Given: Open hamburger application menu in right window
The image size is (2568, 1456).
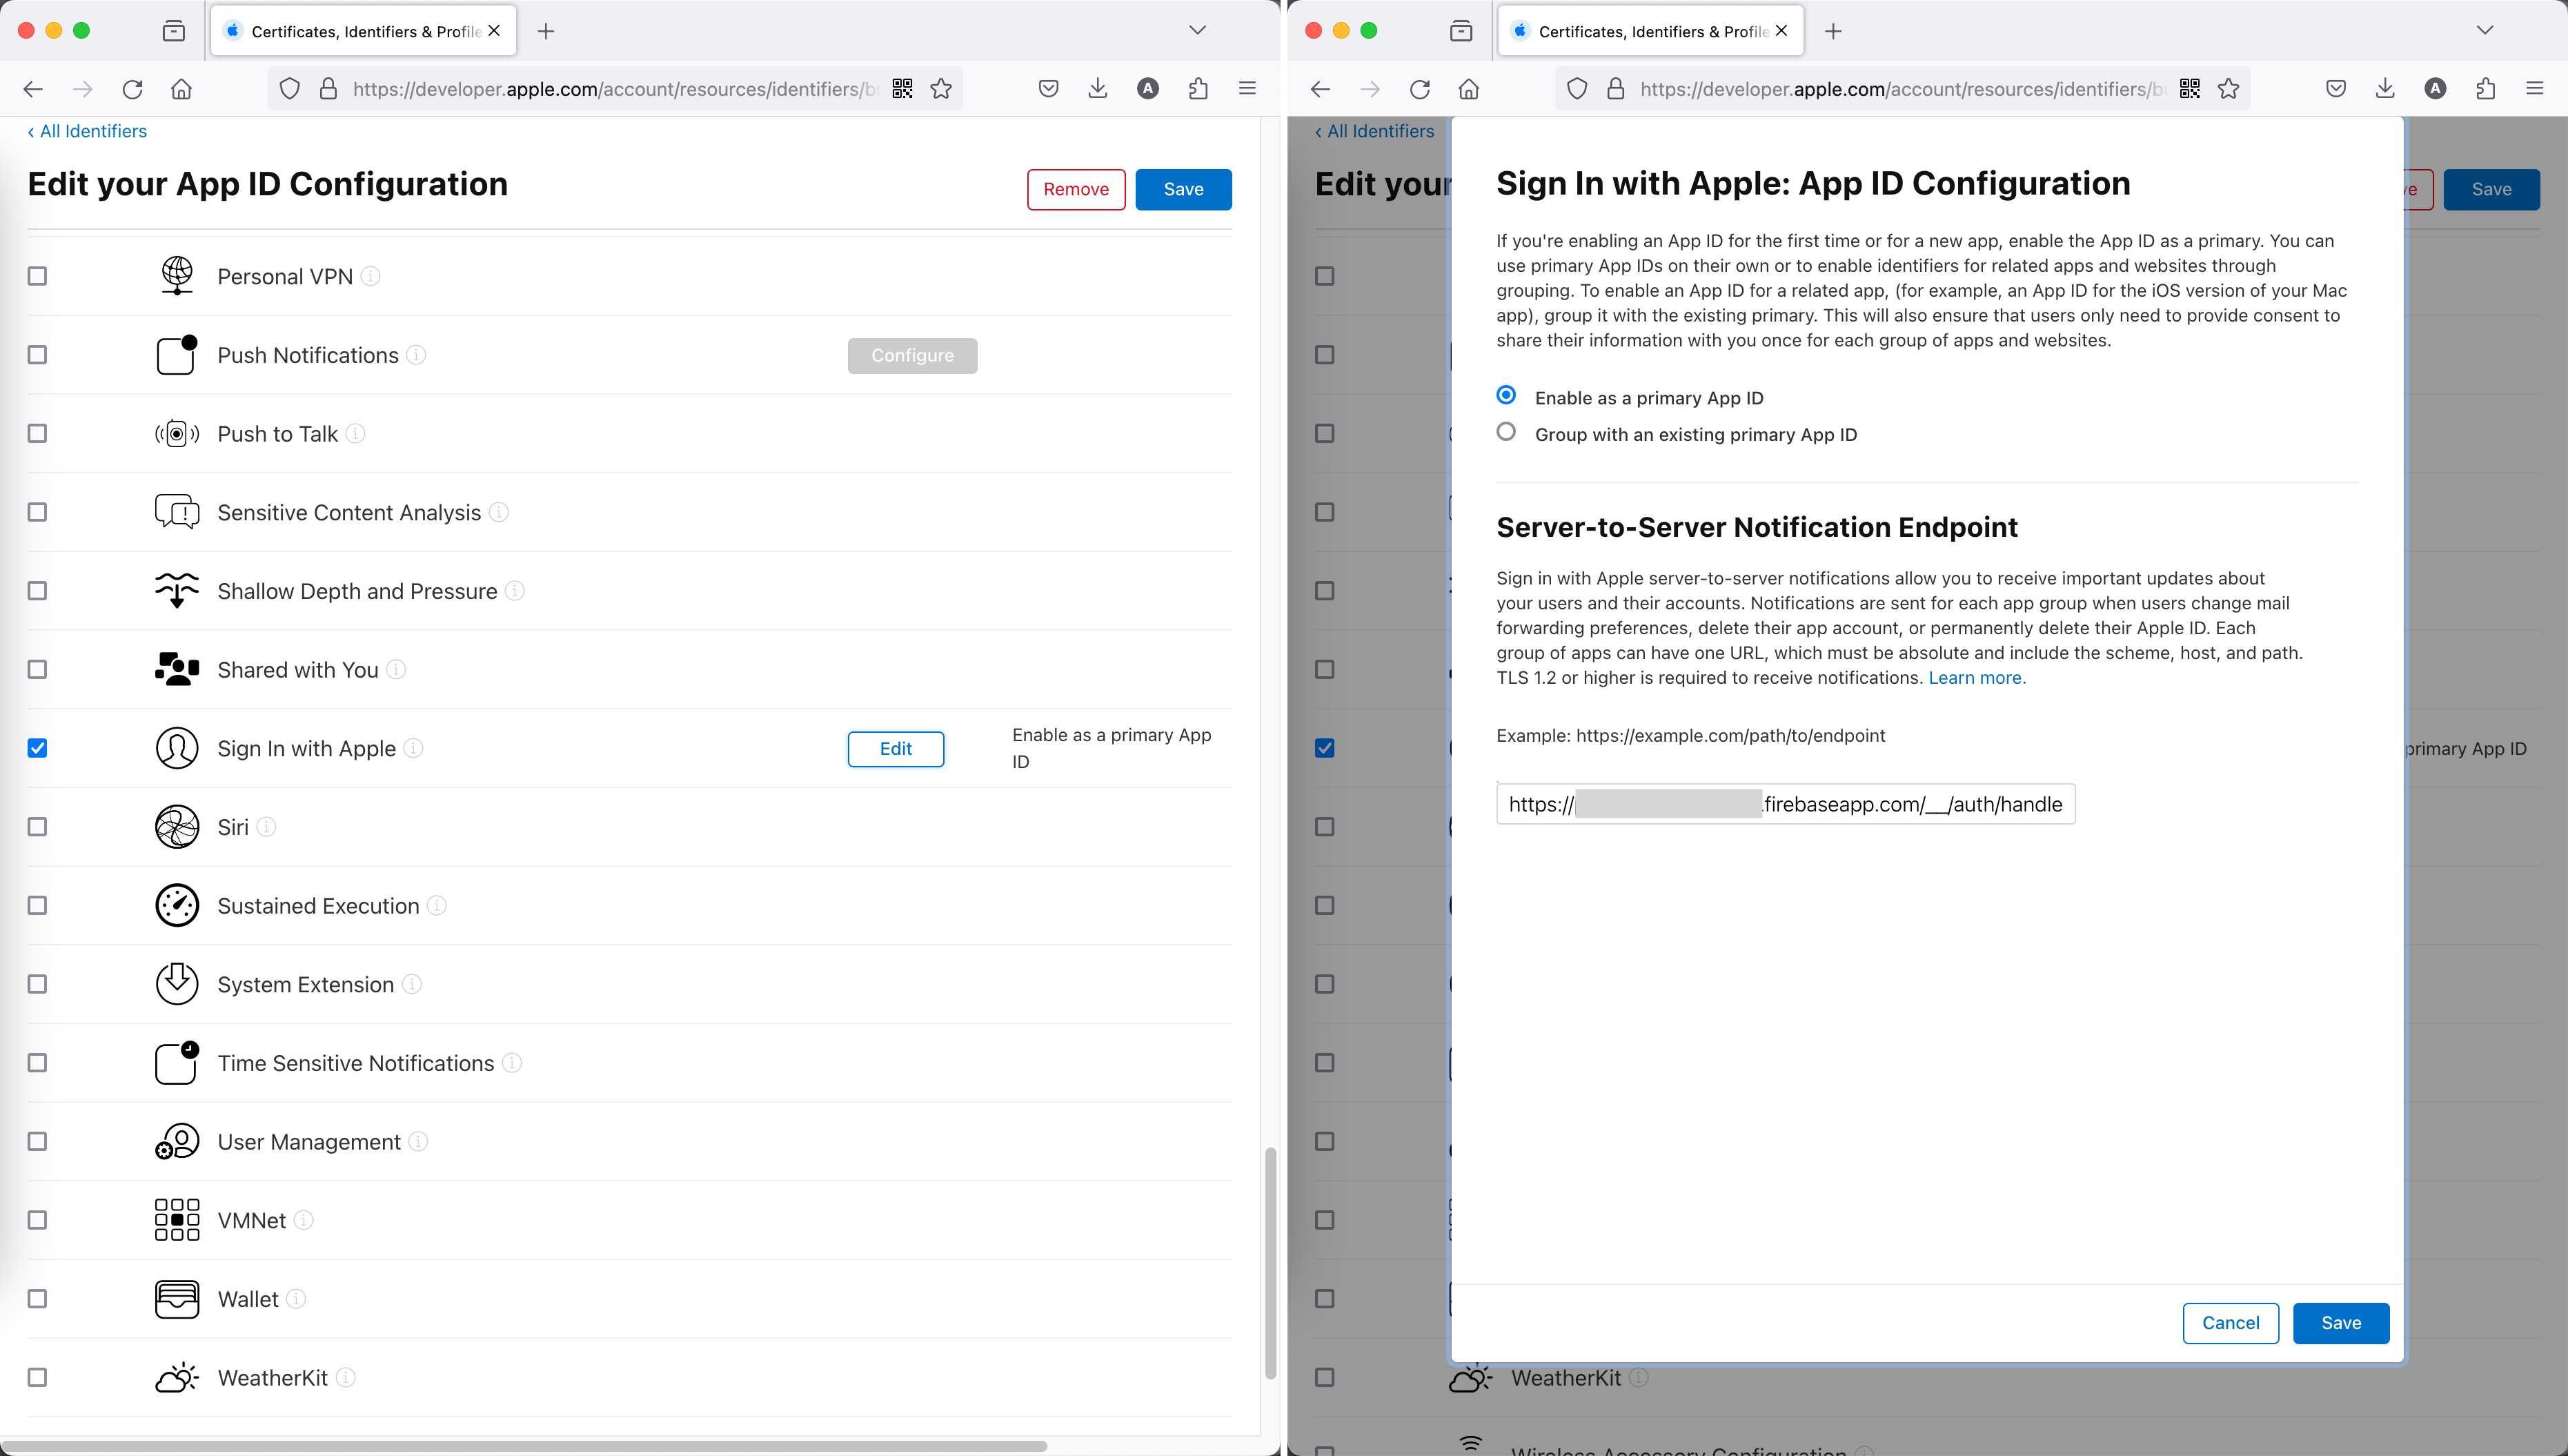Looking at the screenshot, I should click(x=2534, y=89).
